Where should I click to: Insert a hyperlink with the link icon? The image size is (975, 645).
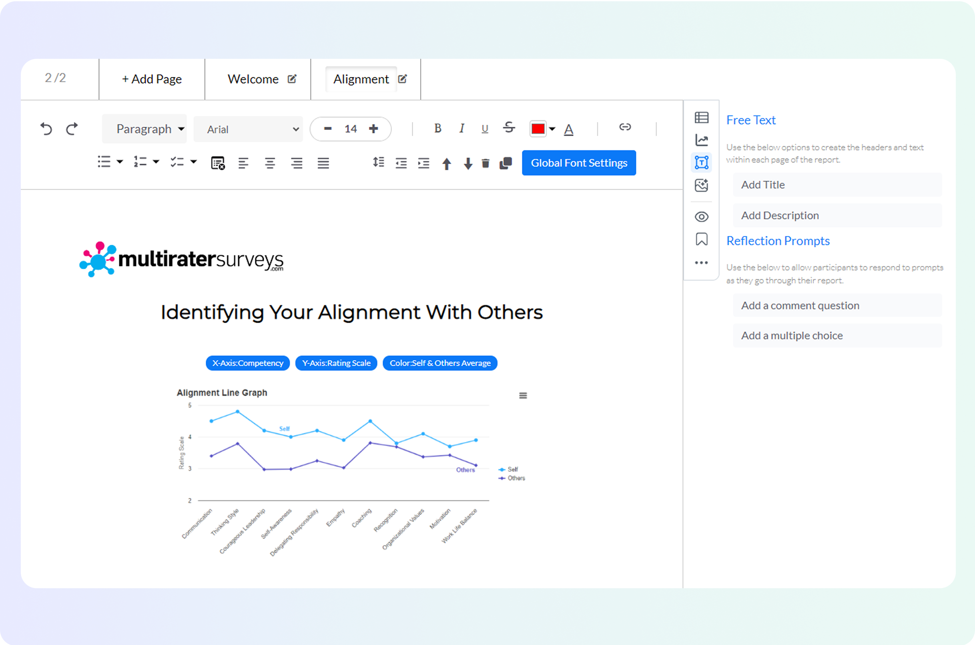(x=625, y=127)
